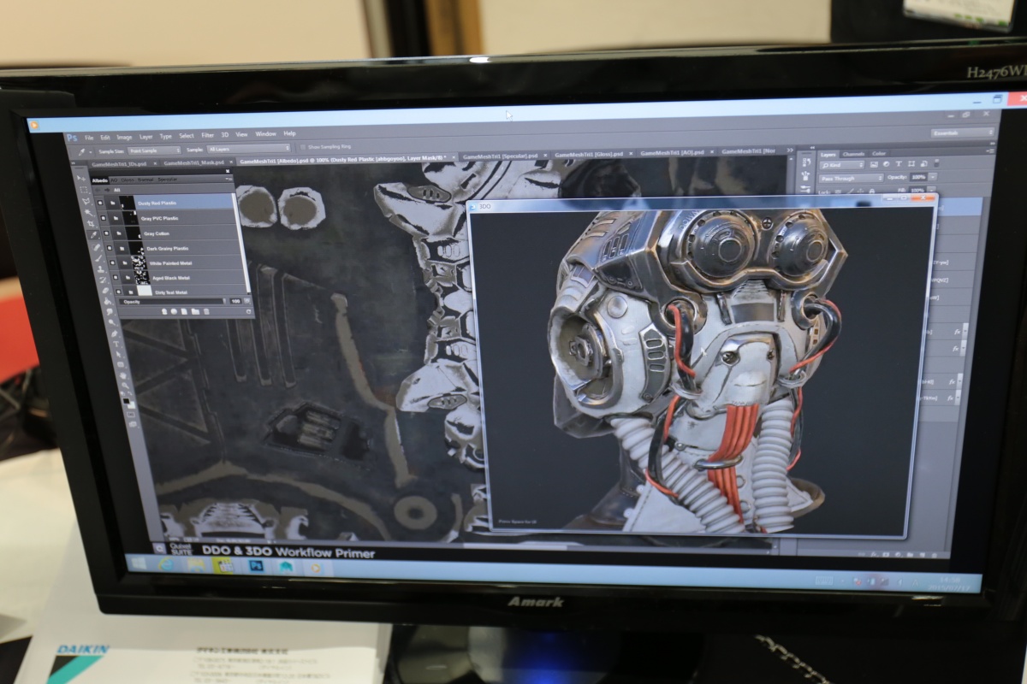Open the Pass Through blend mode dropdown

click(852, 178)
